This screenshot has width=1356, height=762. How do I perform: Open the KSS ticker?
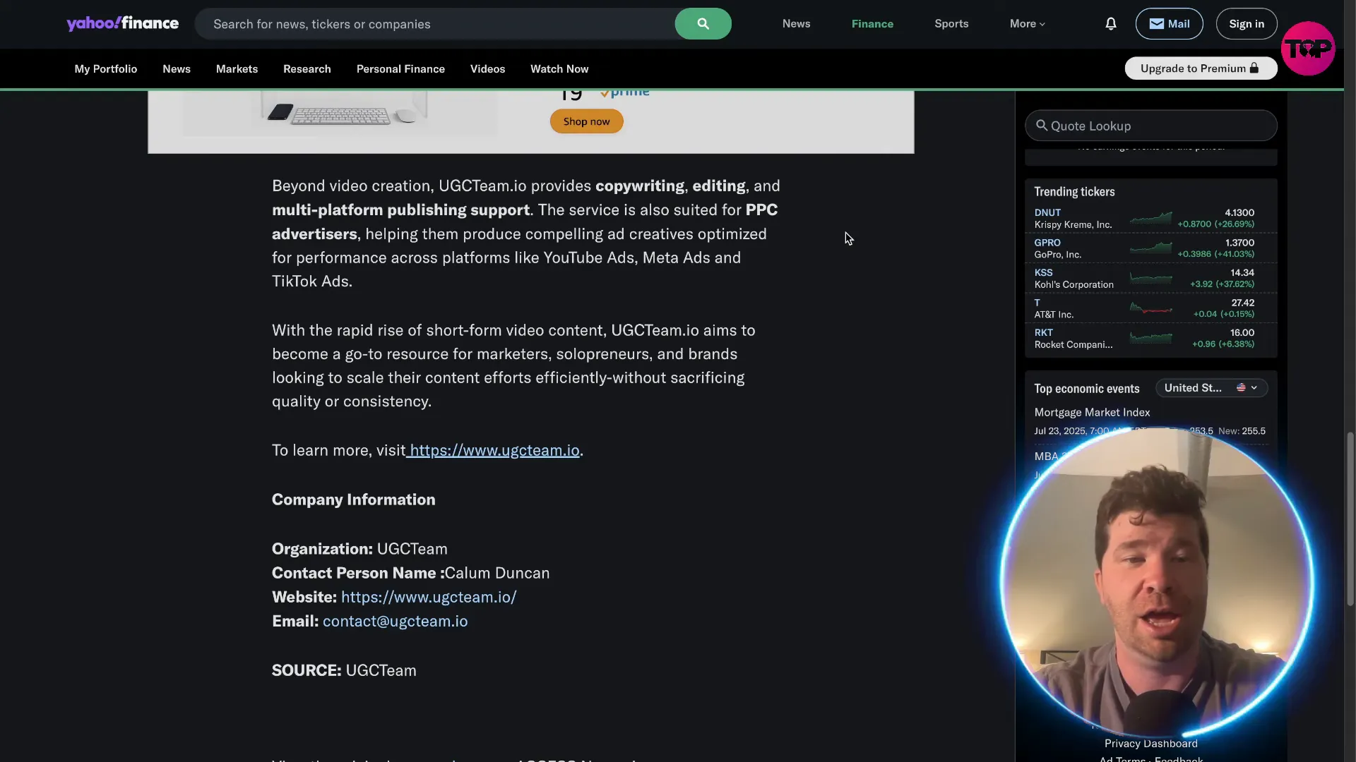pos(1043,272)
